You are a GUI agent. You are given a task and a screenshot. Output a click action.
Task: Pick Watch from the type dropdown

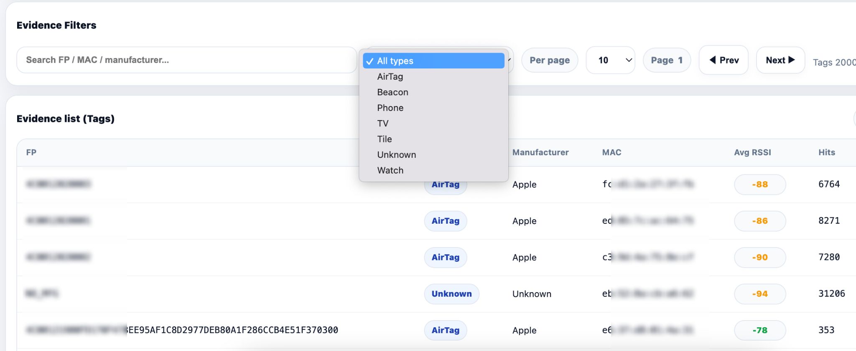pyautogui.click(x=390, y=171)
